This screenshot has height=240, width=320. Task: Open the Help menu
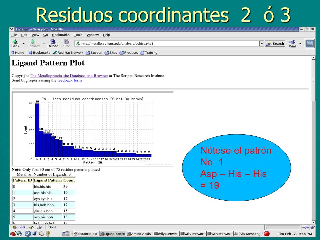click(106, 35)
